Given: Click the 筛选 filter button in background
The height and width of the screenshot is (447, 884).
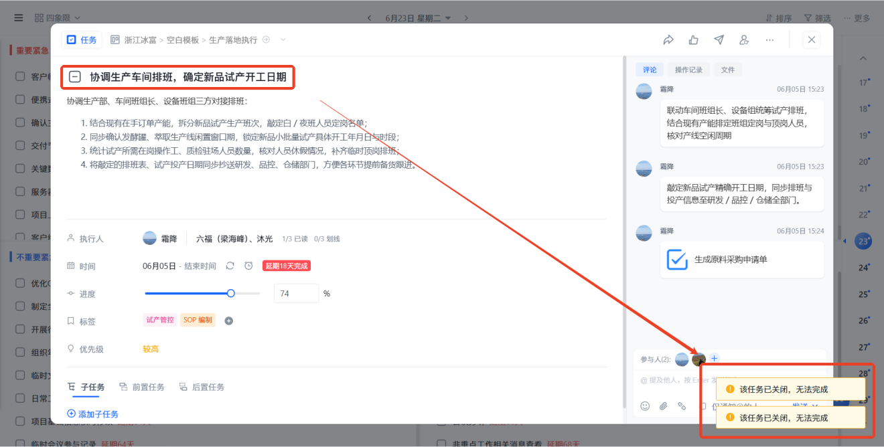Looking at the screenshot, I should tap(817, 18).
